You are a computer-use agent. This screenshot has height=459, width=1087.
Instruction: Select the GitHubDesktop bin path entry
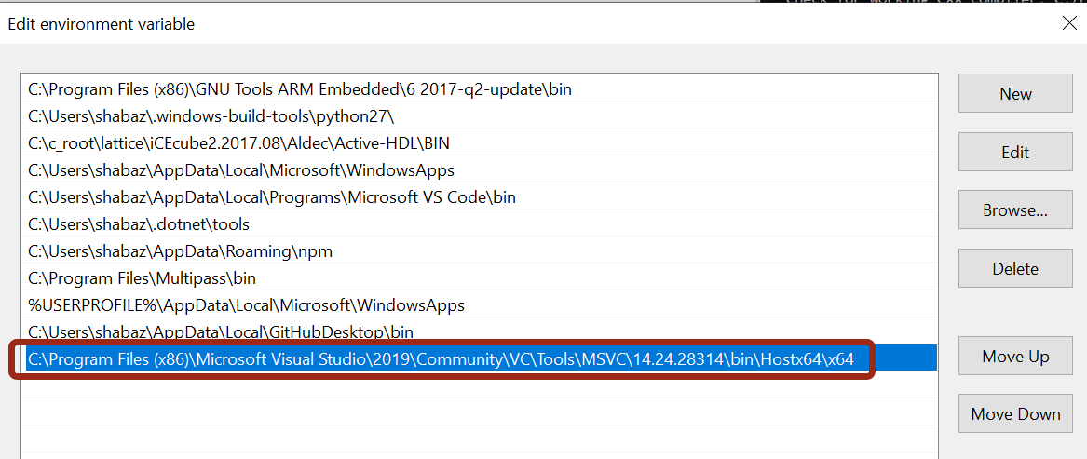(479, 332)
